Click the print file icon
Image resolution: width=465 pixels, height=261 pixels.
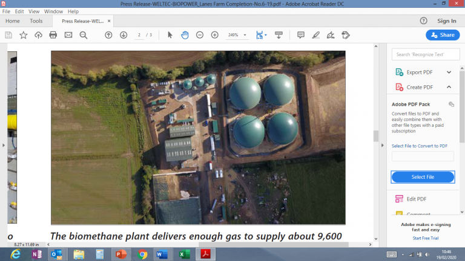pos(53,35)
